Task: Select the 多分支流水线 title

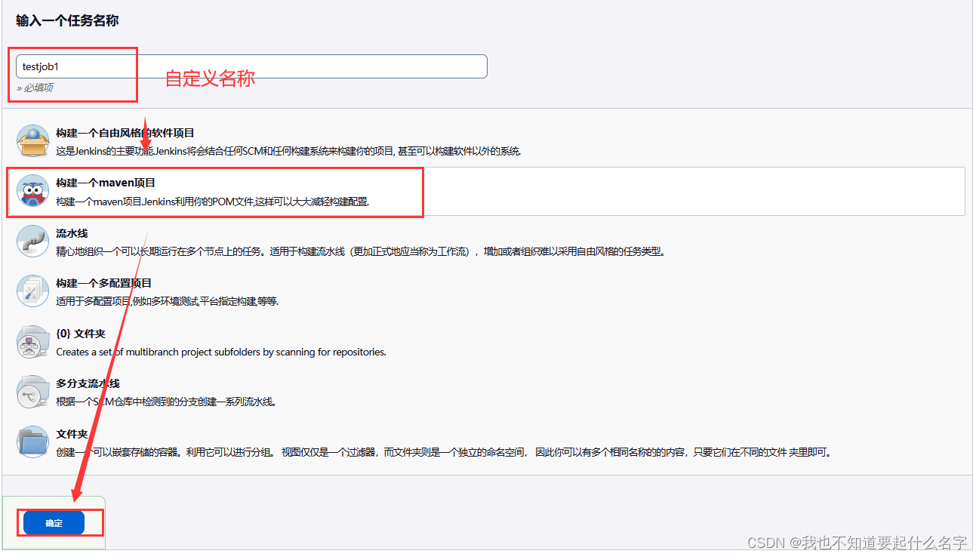Action: click(88, 383)
